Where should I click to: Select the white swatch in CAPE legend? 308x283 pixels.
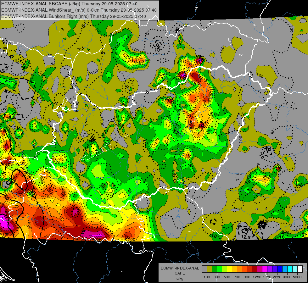[300, 269]
